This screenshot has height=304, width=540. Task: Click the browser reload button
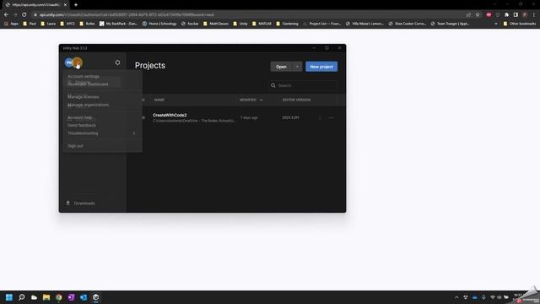[24, 15]
